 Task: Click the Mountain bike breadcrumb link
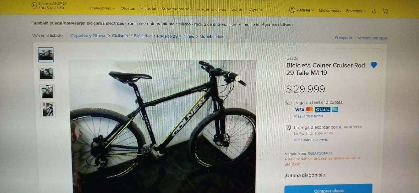point(212,37)
